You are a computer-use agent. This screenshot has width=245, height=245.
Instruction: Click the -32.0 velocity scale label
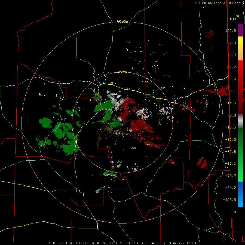pyautogui.click(x=231, y=140)
